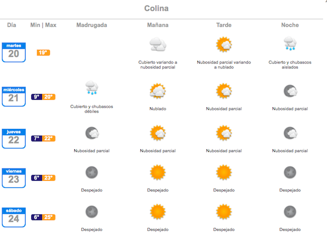Click Tuesday's 19° max temperature badge
Screen dimensions: 327x250
[44, 53]
